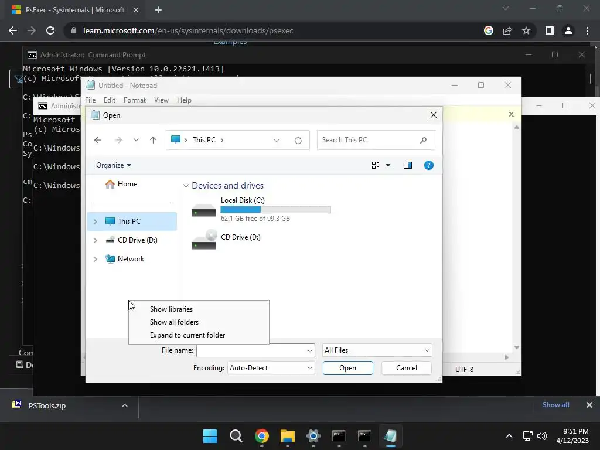Close the Open dialog
Screen dimensions: 600x450
click(434, 115)
